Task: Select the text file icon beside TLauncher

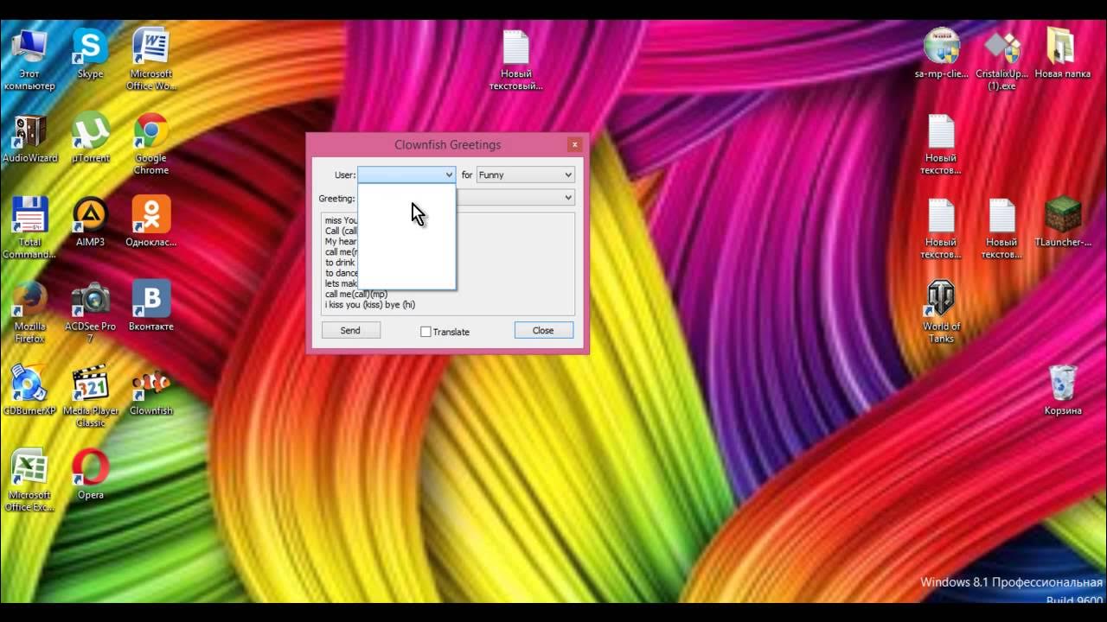Action: click(1001, 228)
